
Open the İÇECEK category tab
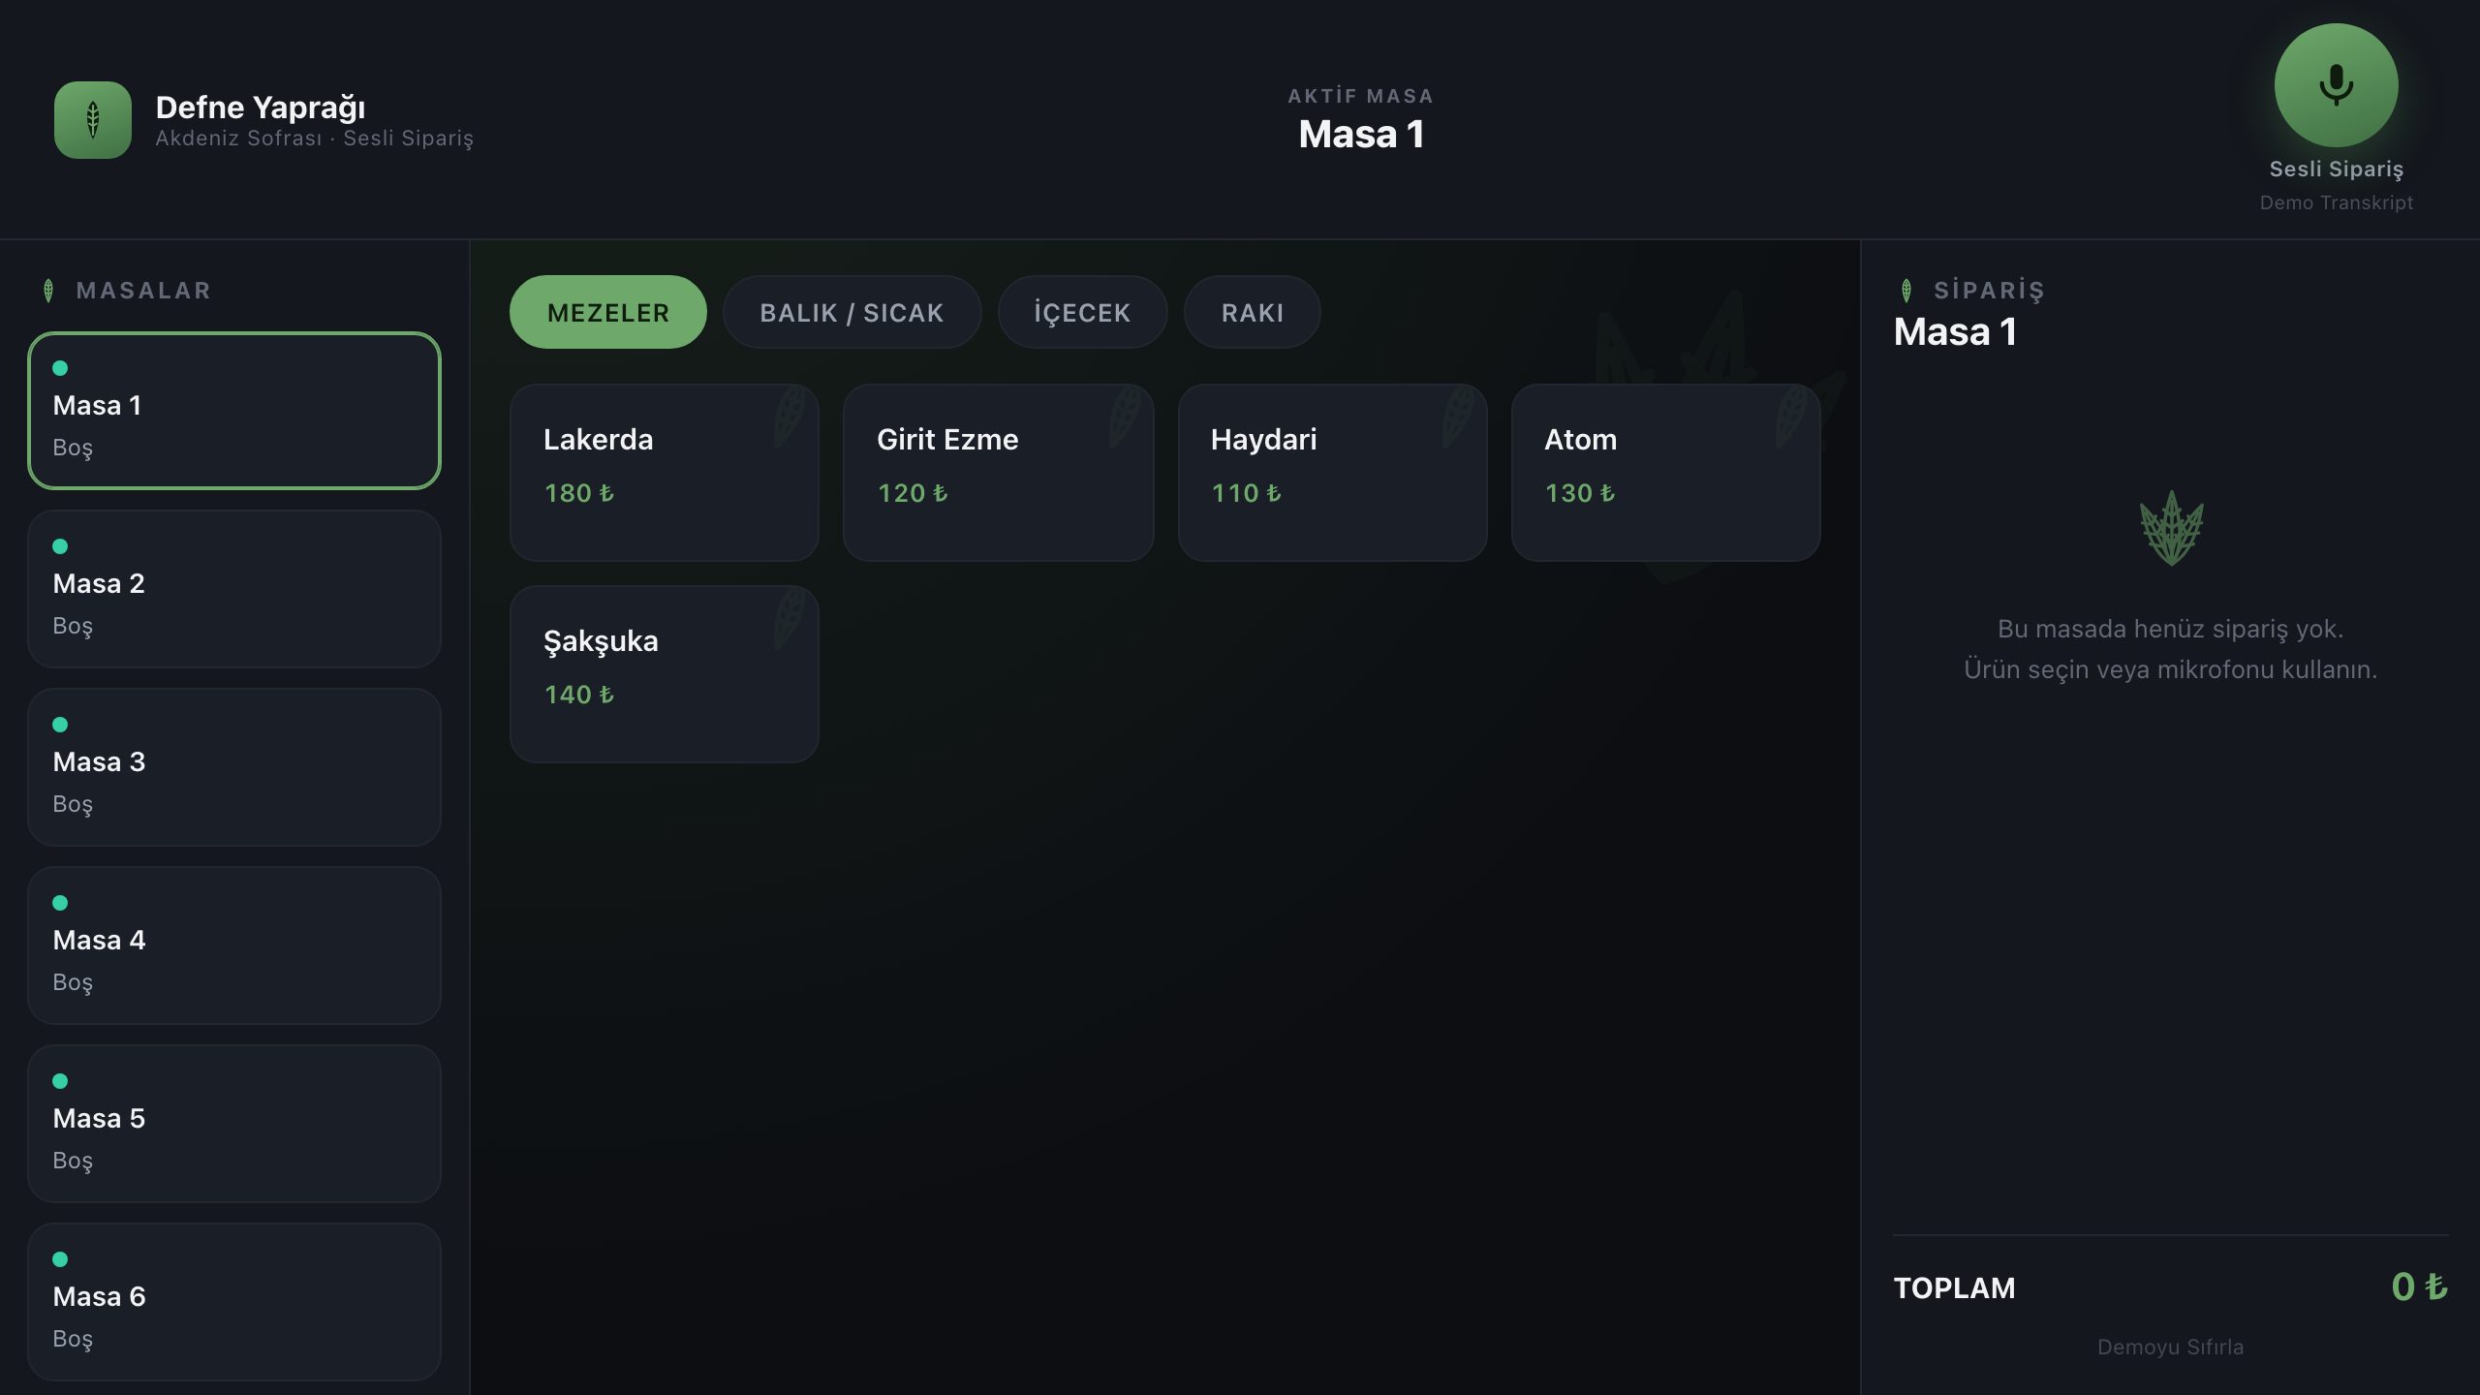coord(1082,312)
